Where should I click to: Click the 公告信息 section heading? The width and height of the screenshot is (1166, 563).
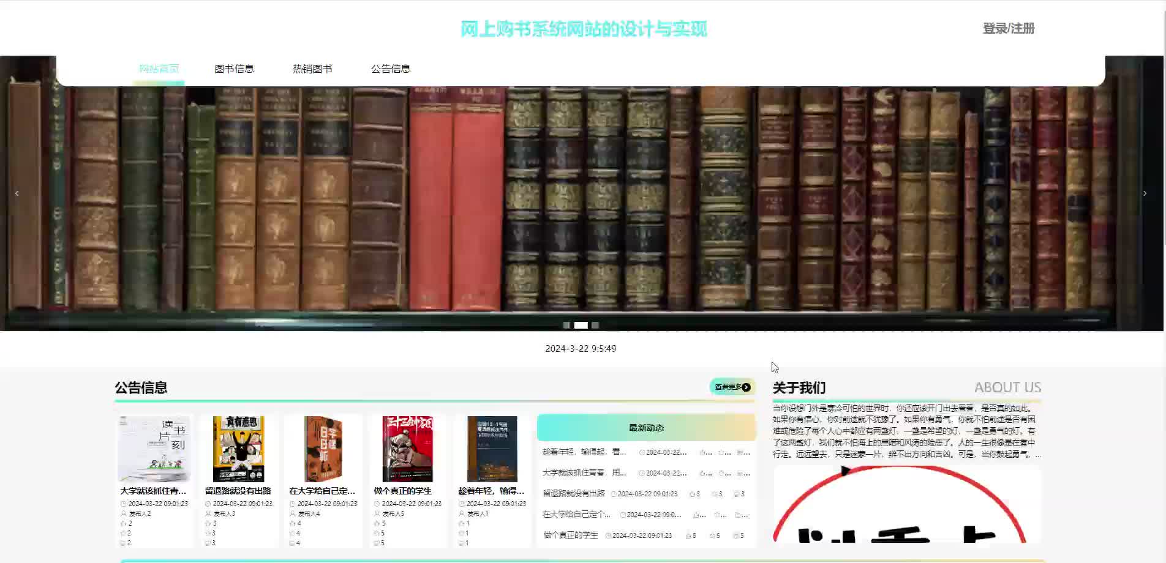[141, 387]
